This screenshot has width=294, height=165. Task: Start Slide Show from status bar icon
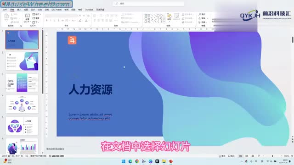tap(259, 156)
